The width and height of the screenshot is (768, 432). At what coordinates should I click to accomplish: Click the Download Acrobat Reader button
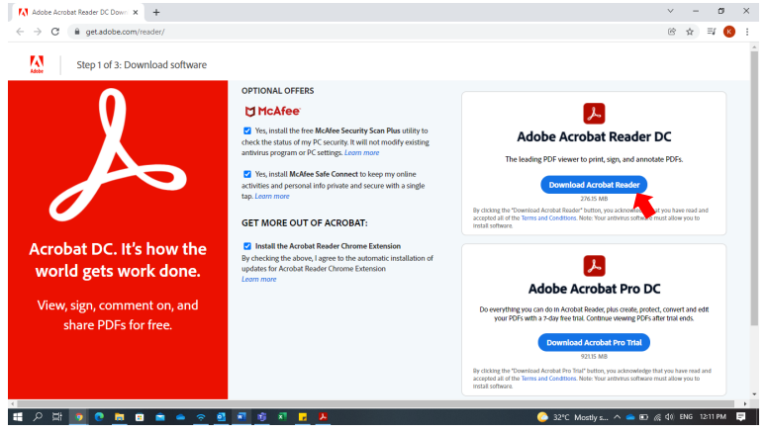pyautogui.click(x=594, y=184)
